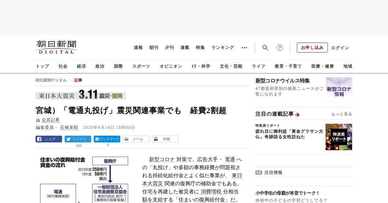Go to IT・科学 section tab
This screenshot has width=388, height=203.
point(201,66)
